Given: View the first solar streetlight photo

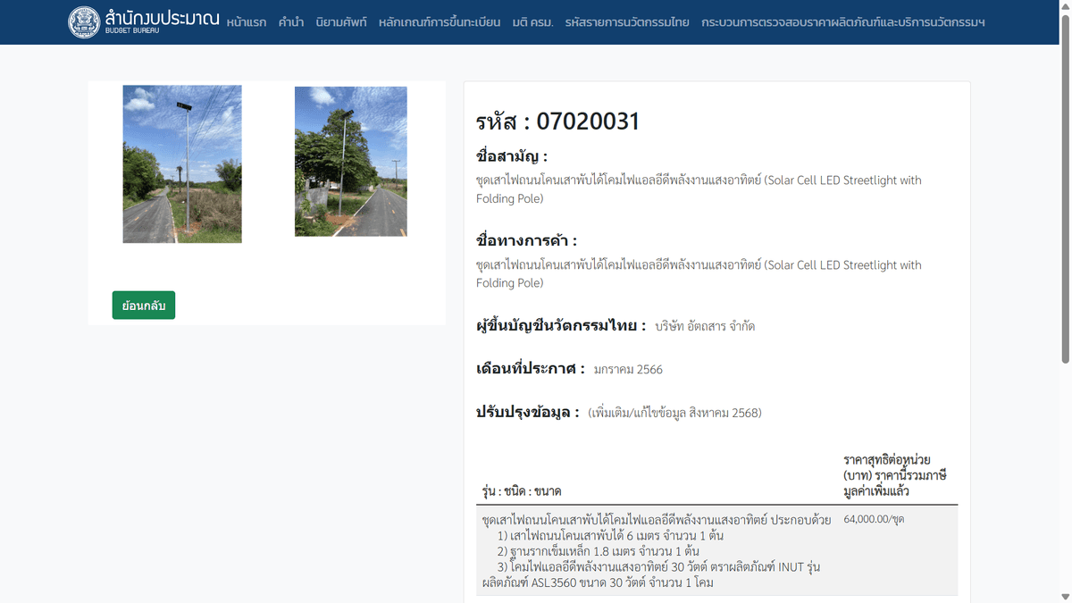Looking at the screenshot, I should (x=182, y=163).
